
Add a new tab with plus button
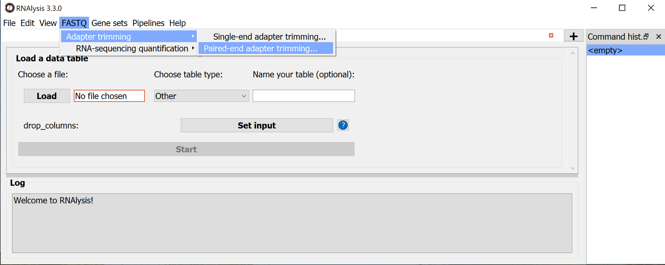point(573,36)
